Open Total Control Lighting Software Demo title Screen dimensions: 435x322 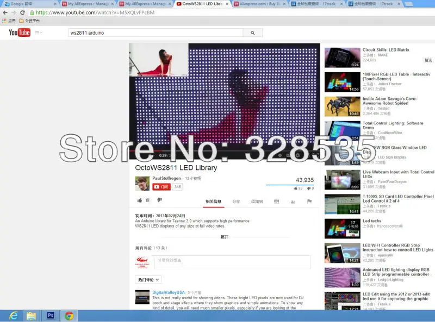click(393, 125)
